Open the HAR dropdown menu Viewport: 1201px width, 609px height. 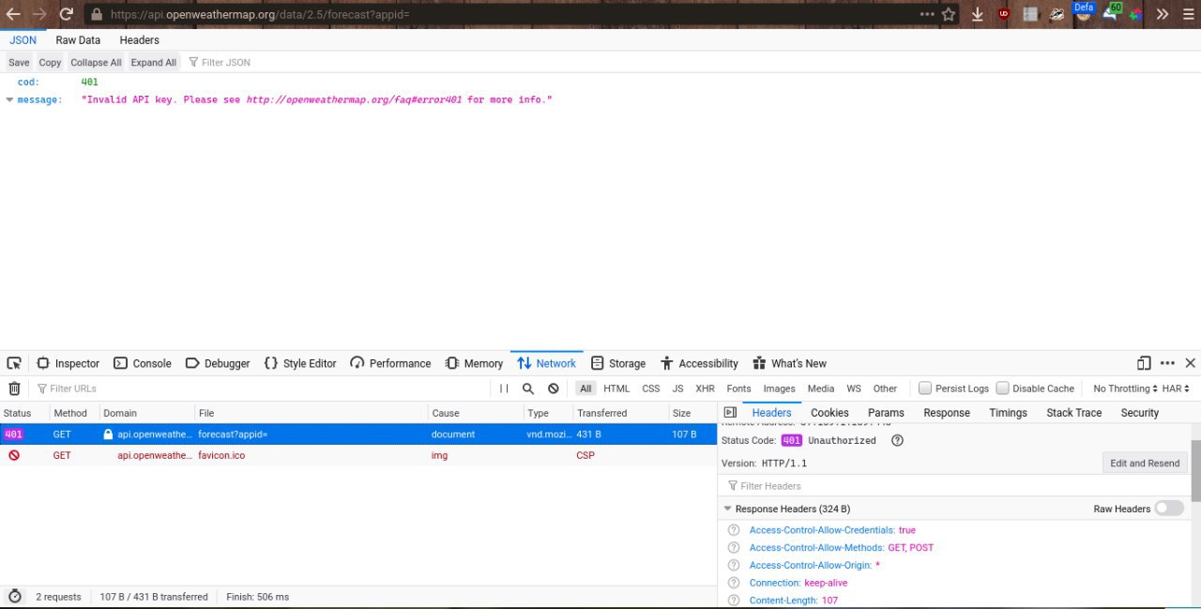1176,388
